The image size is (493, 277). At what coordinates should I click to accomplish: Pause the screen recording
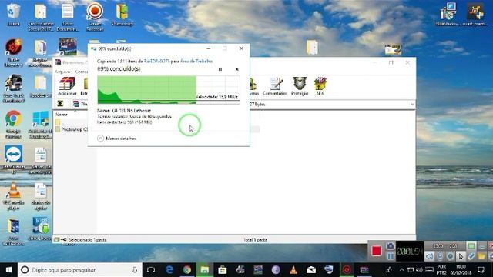tap(391, 256)
